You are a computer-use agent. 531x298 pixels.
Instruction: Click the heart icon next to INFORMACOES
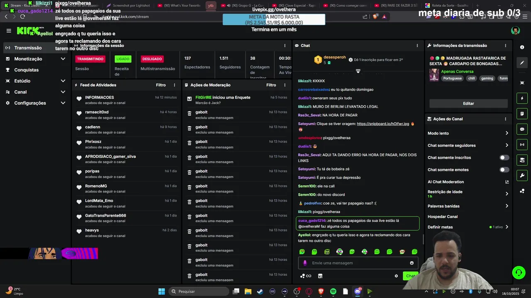pos(79,99)
